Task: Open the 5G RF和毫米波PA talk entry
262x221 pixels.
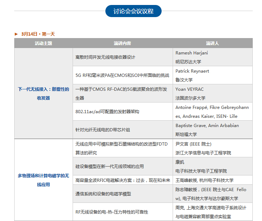Action: pyautogui.click(x=122, y=75)
